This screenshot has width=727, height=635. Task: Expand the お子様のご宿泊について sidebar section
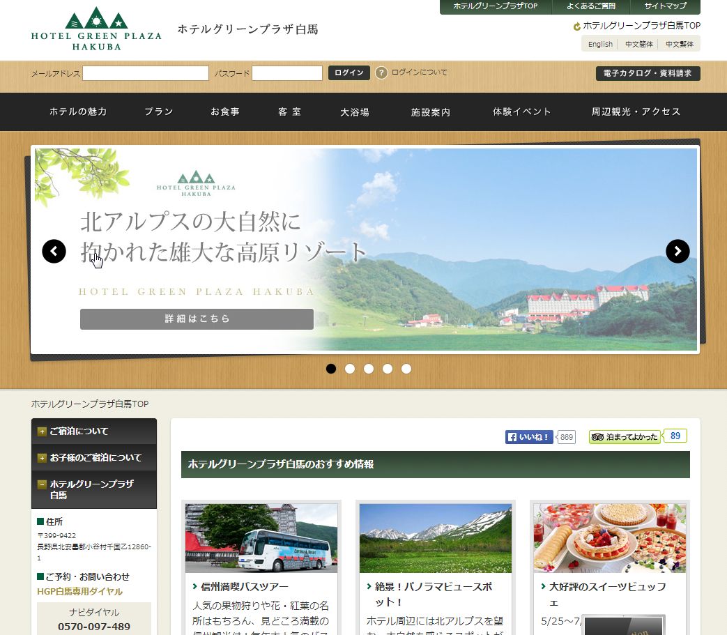point(43,458)
